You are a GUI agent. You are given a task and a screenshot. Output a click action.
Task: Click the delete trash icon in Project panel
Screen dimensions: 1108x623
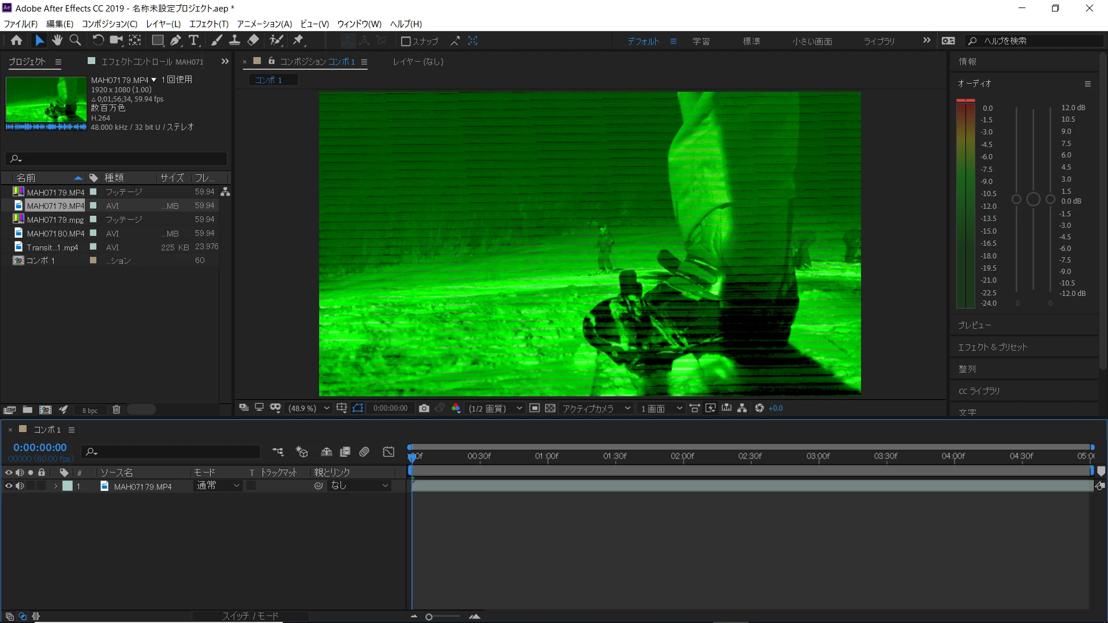[116, 410]
